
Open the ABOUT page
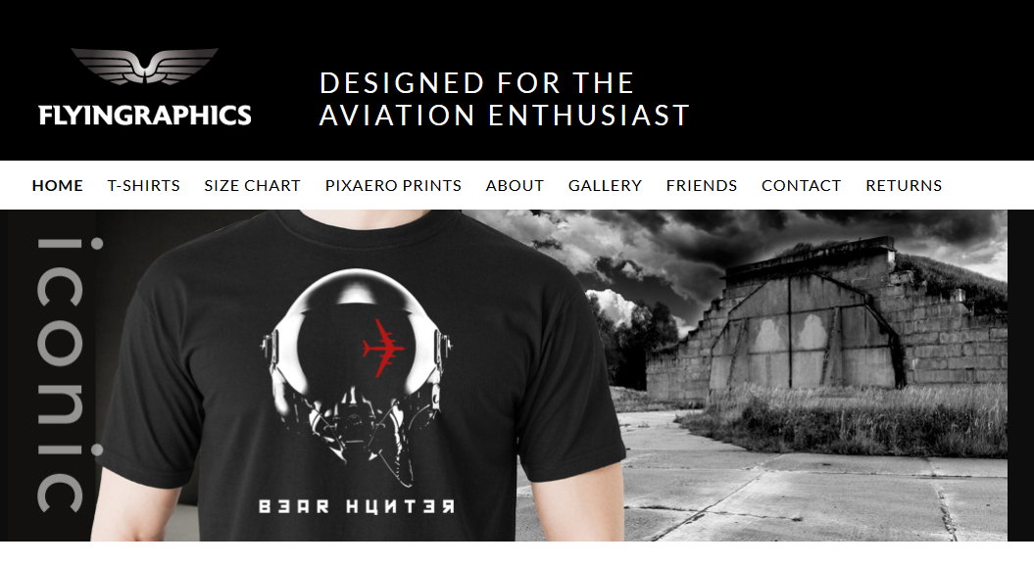(x=515, y=186)
